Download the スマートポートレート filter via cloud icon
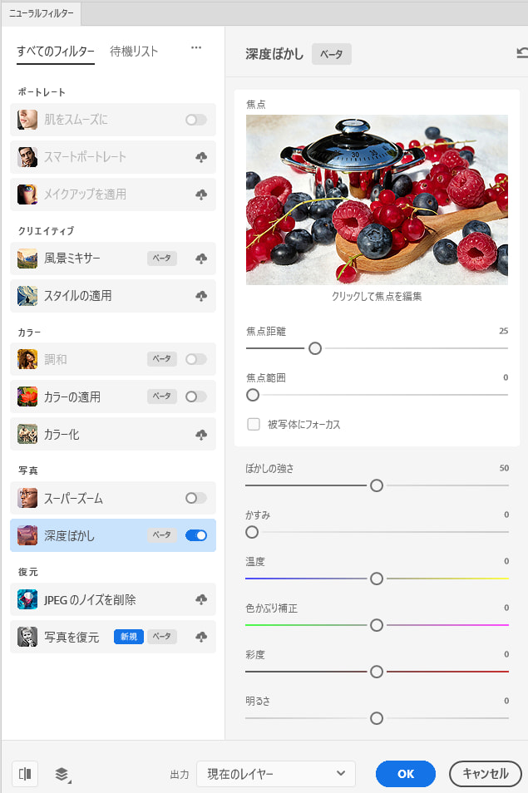This screenshot has height=793, width=528. click(201, 157)
